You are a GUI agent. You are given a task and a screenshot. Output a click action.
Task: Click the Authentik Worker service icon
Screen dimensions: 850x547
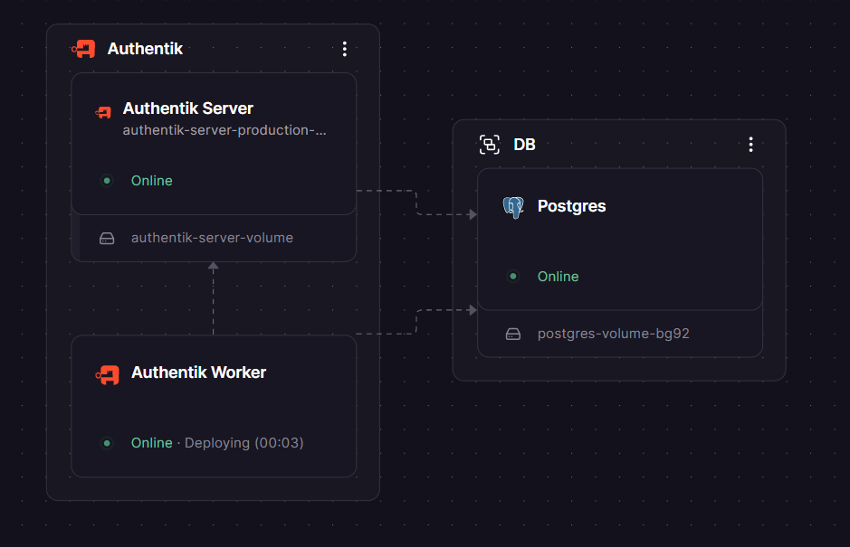108,375
